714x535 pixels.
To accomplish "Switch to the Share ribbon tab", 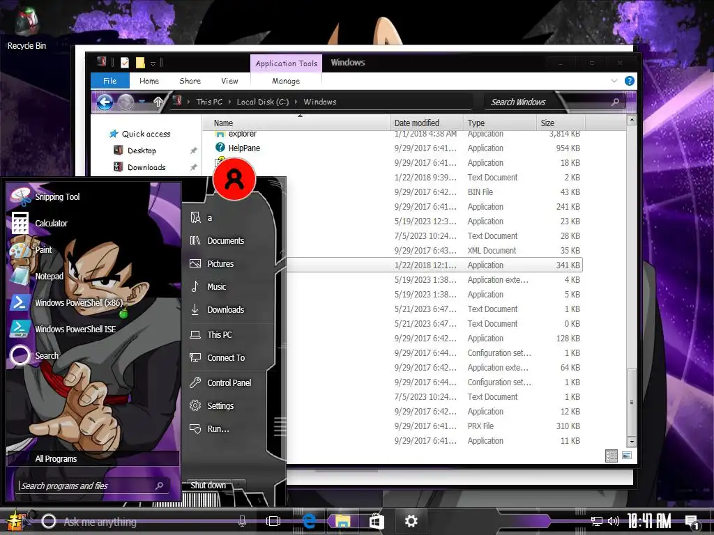I will [190, 81].
